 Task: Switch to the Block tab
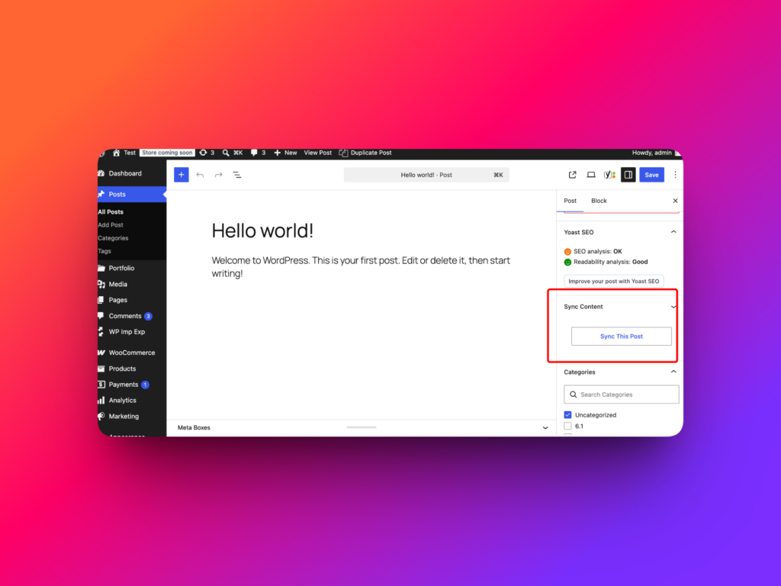(599, 201)
